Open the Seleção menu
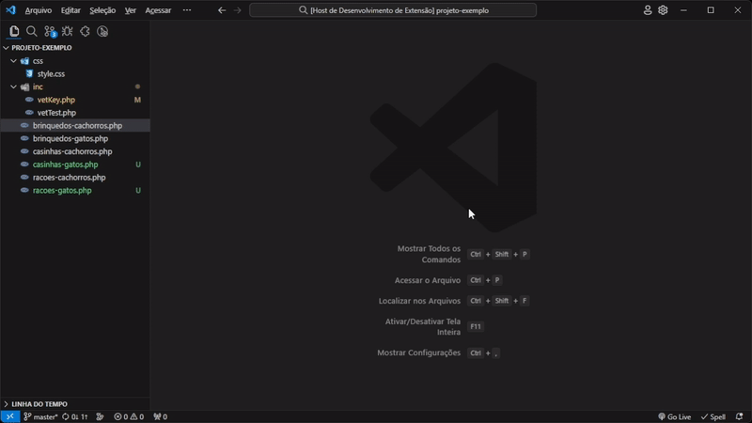 [102, 10]
